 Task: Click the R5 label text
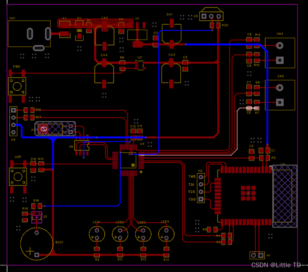click(x=205, y=230)
